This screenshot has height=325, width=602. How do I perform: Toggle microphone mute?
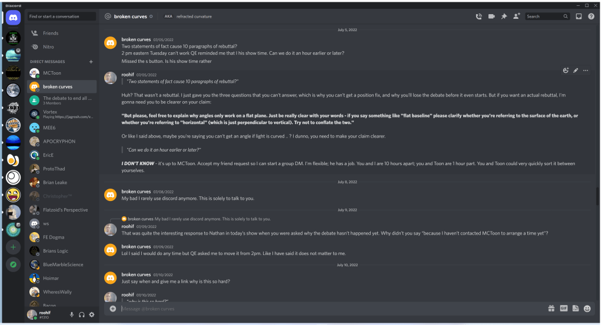point(72,315)
